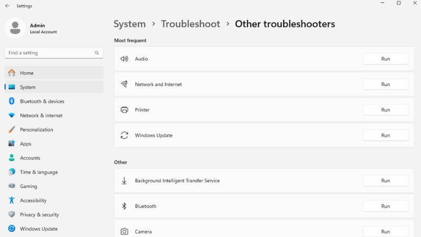The width and height of the screenshot is (421, 237).
Task: Open Time & language settings
Action: pyautogui.click(x=54, y=172)
